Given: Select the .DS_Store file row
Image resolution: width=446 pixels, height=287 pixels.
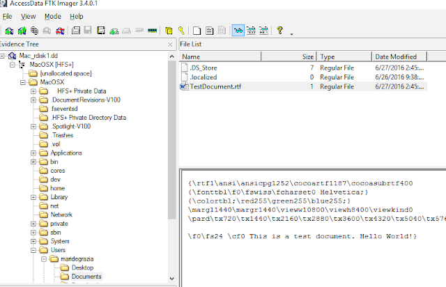Looking at the screenshot, I should 303,68.
